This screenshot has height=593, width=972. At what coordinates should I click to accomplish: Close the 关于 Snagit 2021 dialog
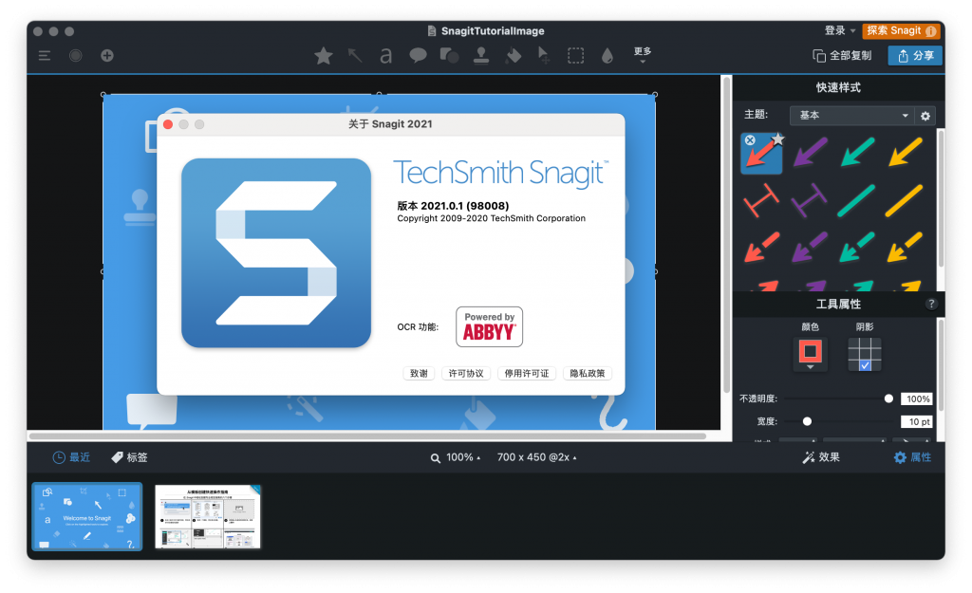(x=168, y=124)
